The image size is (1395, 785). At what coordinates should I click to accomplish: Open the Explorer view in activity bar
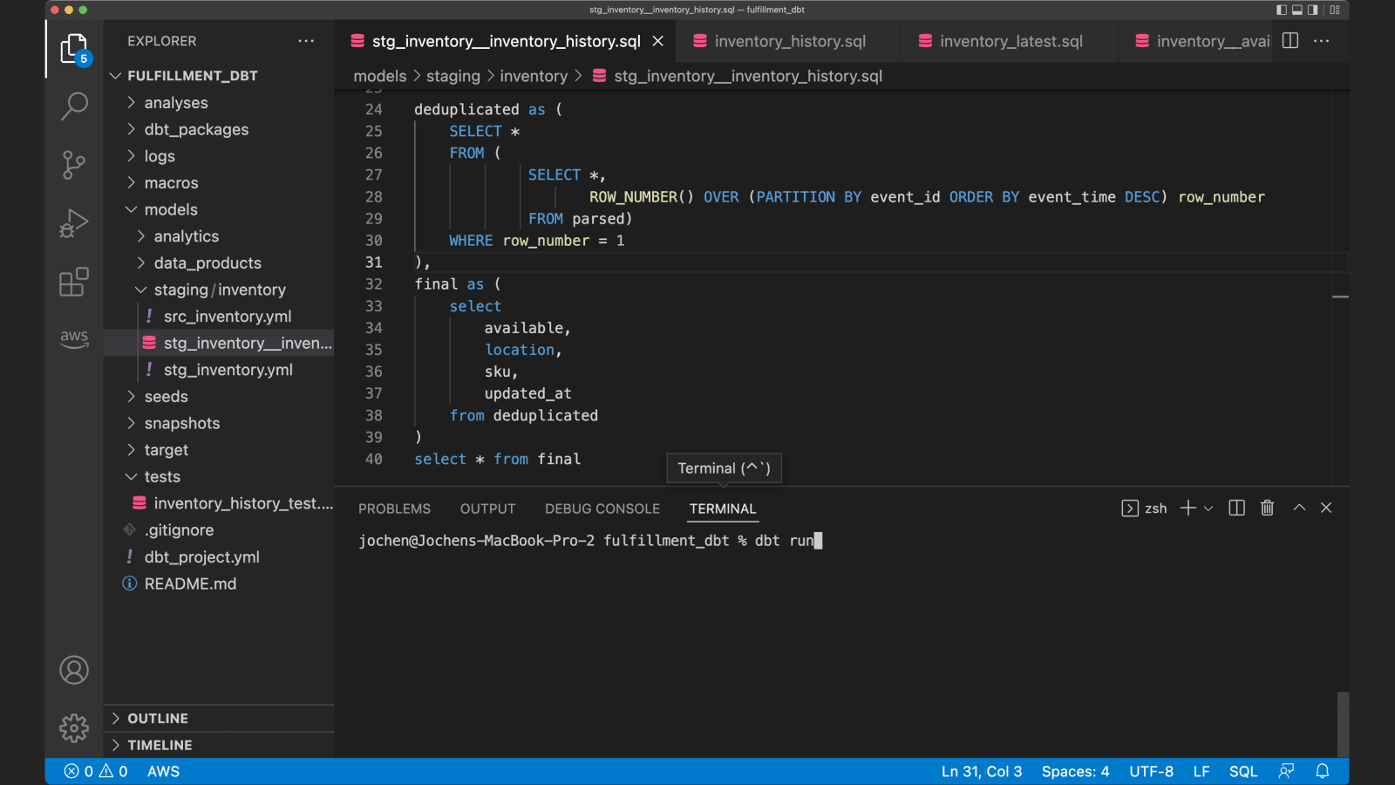[x=74, y=49]
